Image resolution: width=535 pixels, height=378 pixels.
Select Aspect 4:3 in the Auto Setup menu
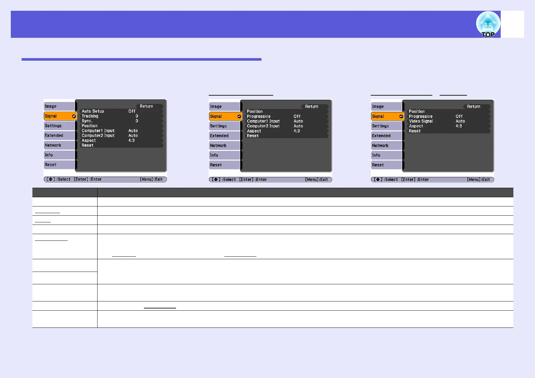[x=121, y=140]
